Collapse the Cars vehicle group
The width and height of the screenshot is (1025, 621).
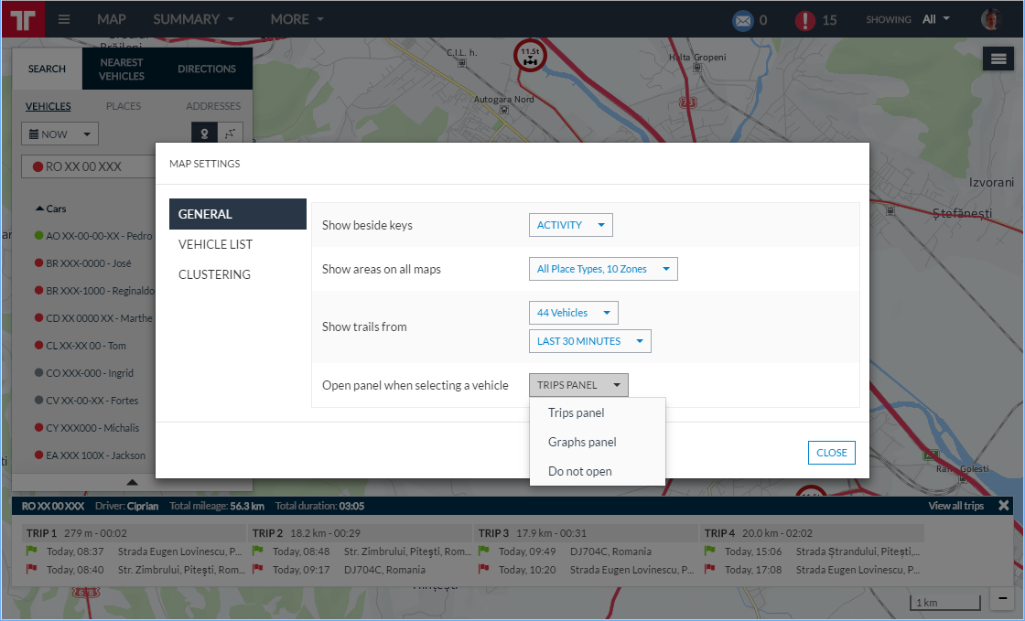click(40, 209)
